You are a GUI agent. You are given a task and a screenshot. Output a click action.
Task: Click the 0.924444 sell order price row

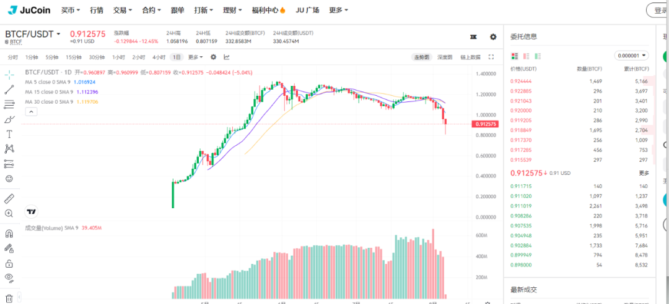[x=520, y=81]
